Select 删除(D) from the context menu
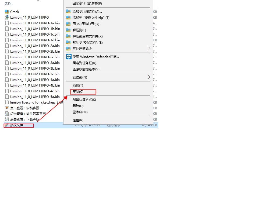Viewport: 259px width, 209px height. click(x=78, y=106)
